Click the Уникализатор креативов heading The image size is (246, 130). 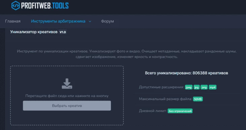pos(34,32)
